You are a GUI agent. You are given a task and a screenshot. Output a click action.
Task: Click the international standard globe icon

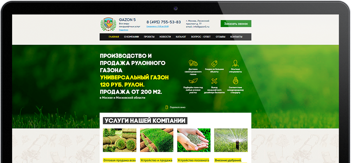[x=235, y=80]
